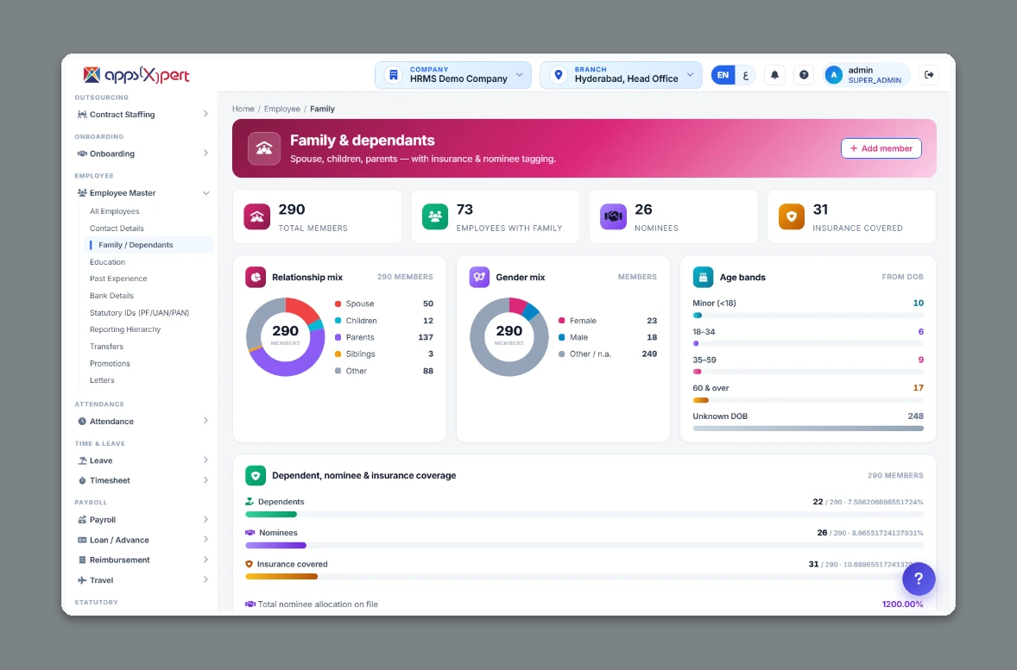Viewport: 1017px width, 670px height.
Task: Click the help question mark icon in header
Action: [804, 75]
